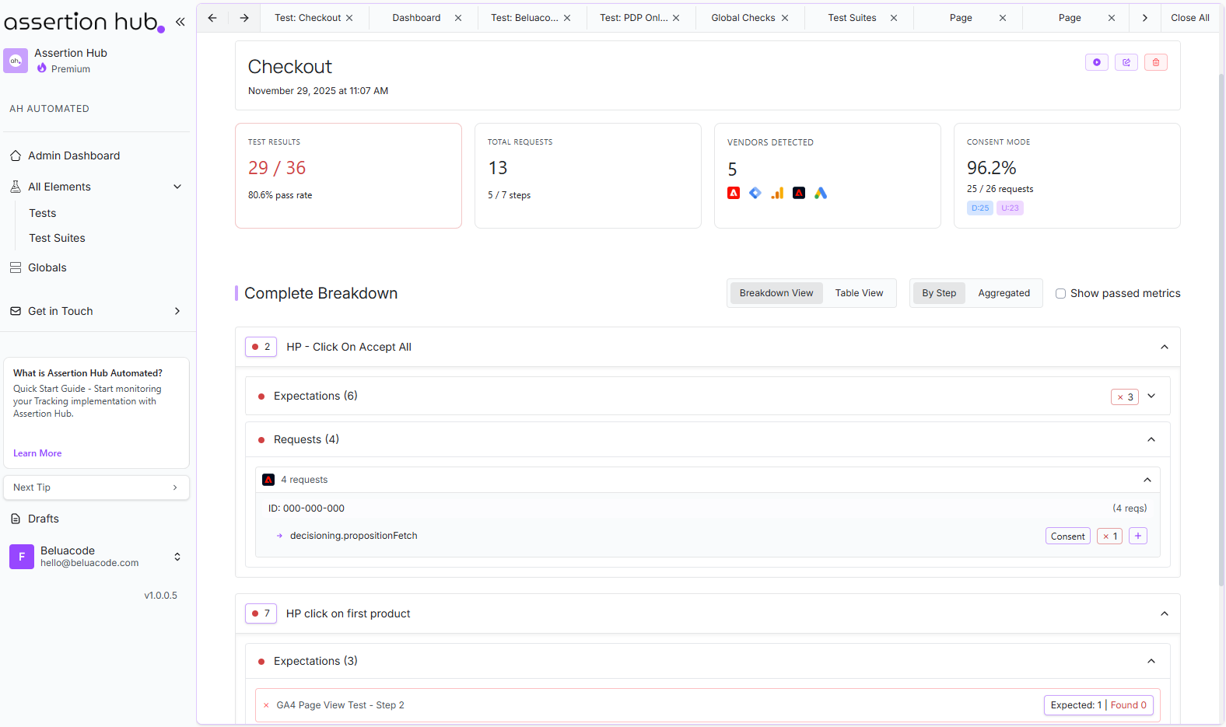Click the purple U:23 consent badge
Image resolution: width=1226 pixels, height=727 pixels.
[1010, 208]
